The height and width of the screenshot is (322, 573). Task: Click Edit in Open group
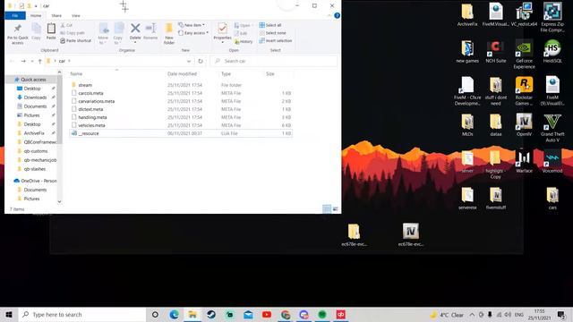pyautogui.click(x=241, y=33)
